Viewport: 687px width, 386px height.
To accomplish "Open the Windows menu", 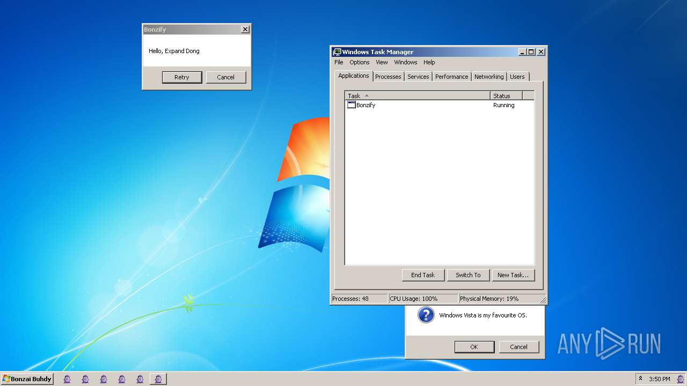I will [x=406, y=62].
